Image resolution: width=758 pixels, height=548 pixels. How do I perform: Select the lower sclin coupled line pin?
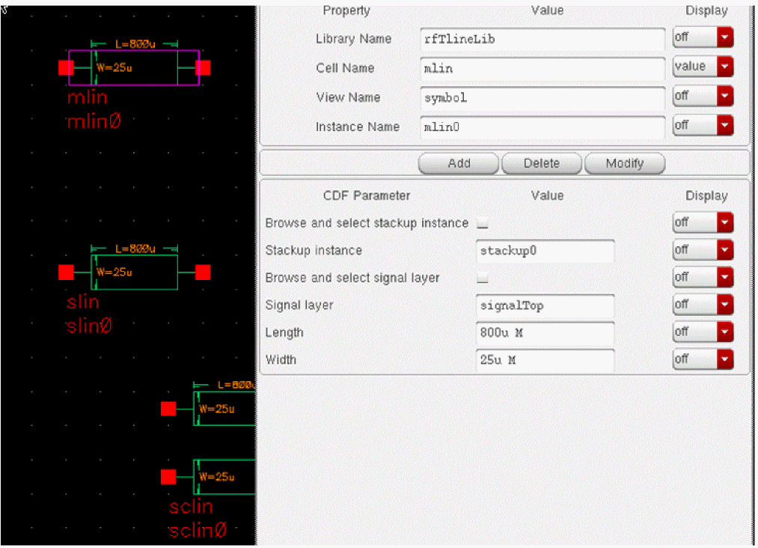tap(168, 477)
